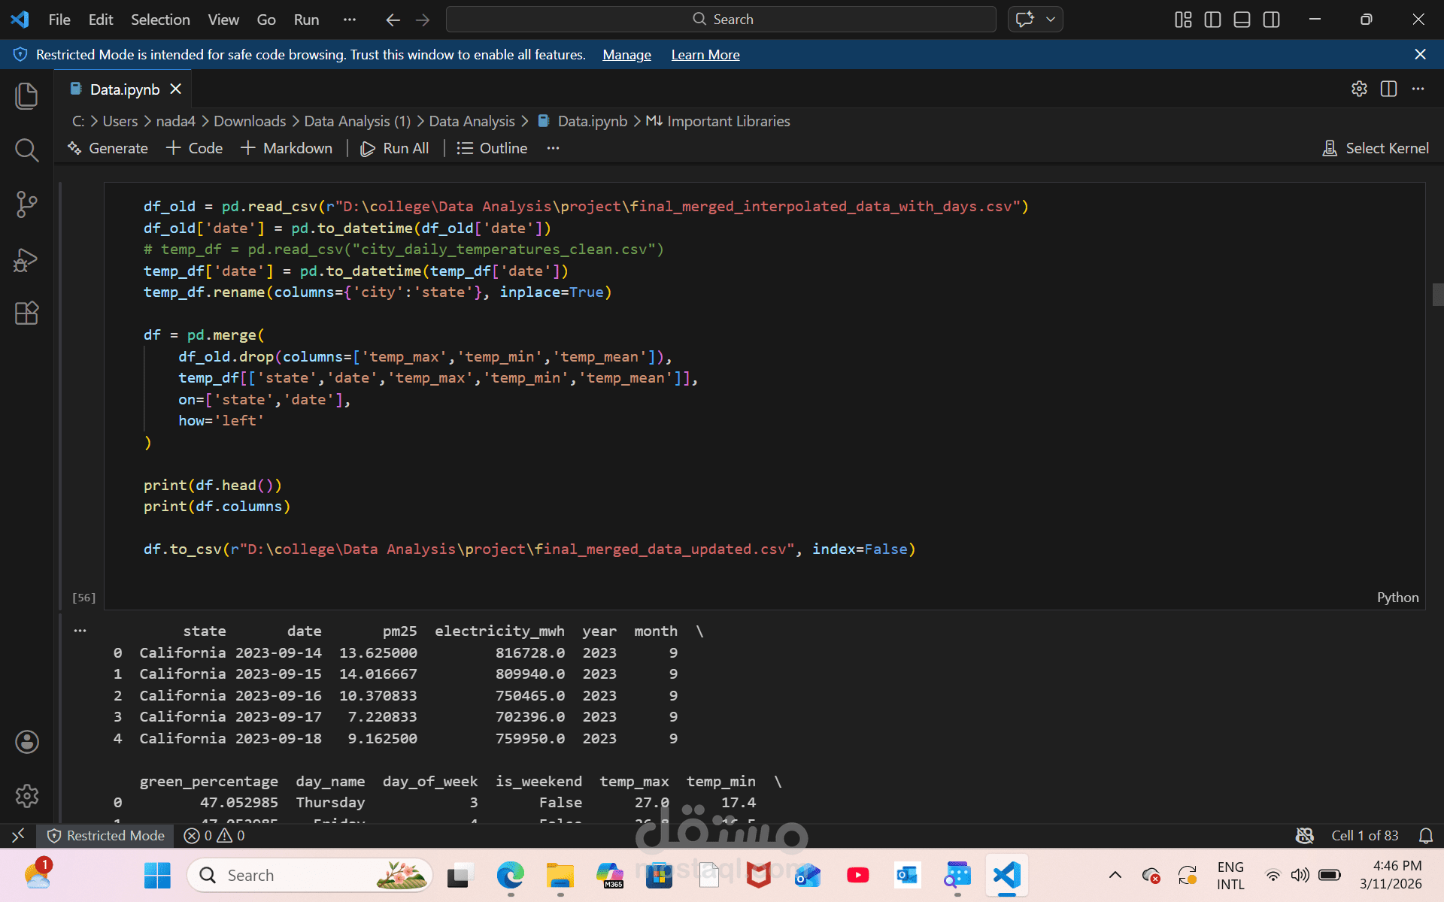Toggle the primary side bar layout

(x=1212, y=20)
